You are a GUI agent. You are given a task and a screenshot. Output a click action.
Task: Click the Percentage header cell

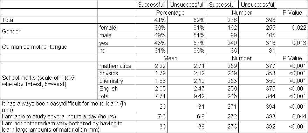(171, 13)
